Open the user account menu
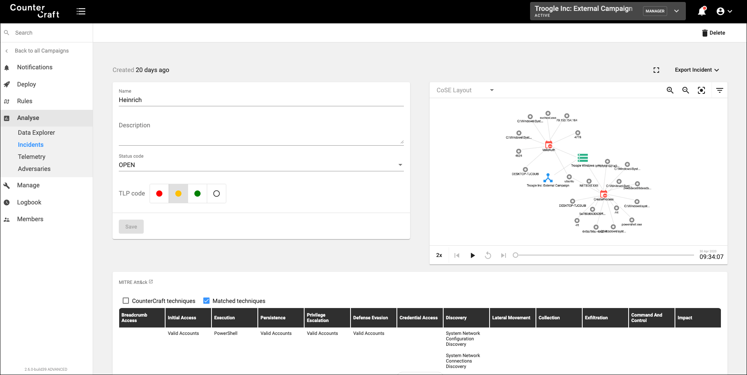 (x=724, y=11)
